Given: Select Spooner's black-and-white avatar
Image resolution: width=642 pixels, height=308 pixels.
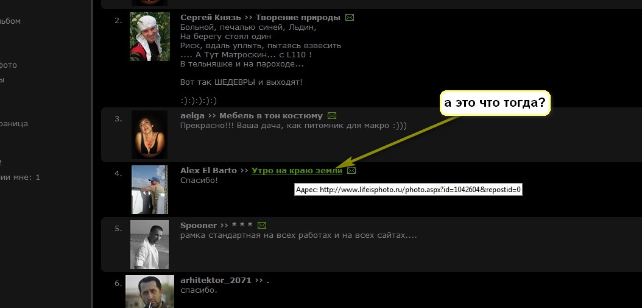Looking at the screenshot, I should pyautogui.click(x=149, y=244).
